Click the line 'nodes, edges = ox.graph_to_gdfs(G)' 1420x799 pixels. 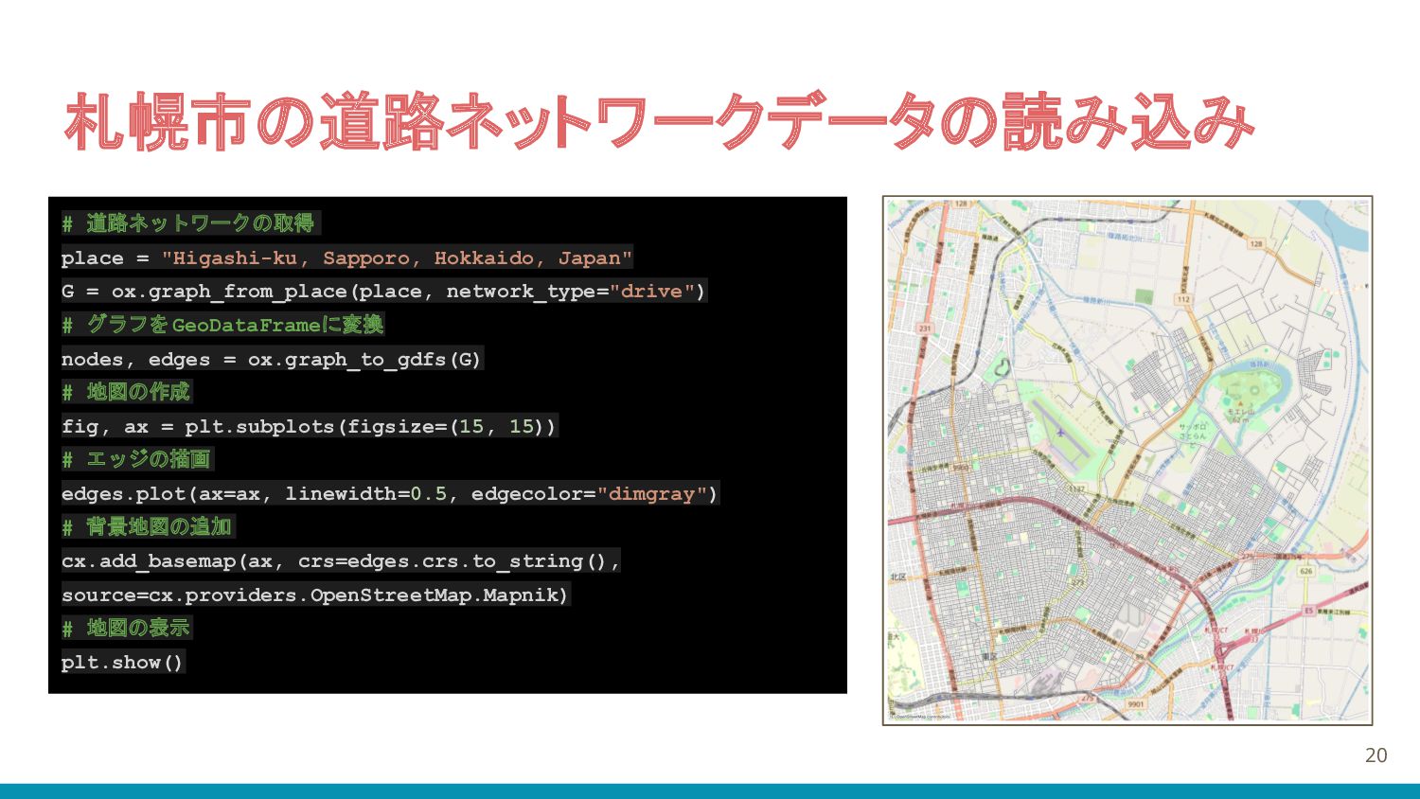click(x=272, y=359)
